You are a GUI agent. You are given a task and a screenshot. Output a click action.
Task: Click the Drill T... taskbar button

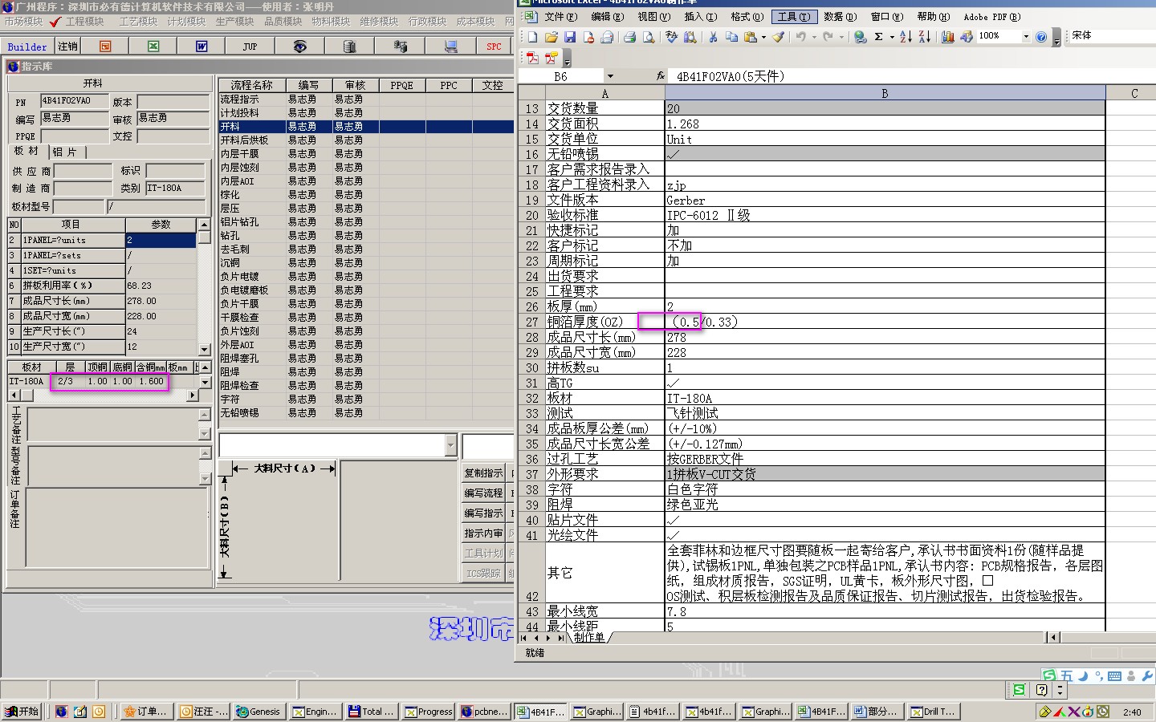(x=933, y=711)
